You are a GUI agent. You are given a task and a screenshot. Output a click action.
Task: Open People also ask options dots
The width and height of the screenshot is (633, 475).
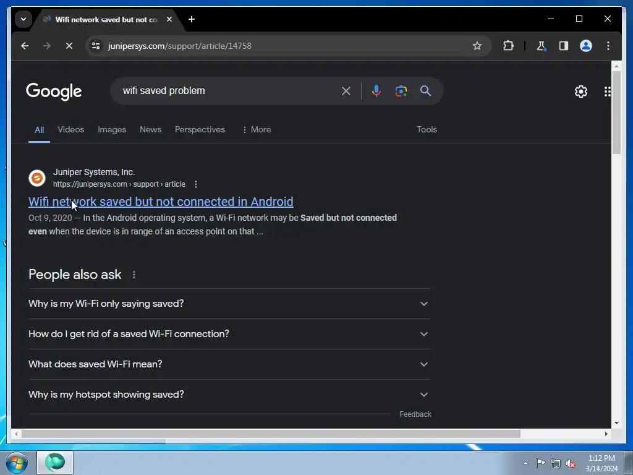click(x=134, y=275)
